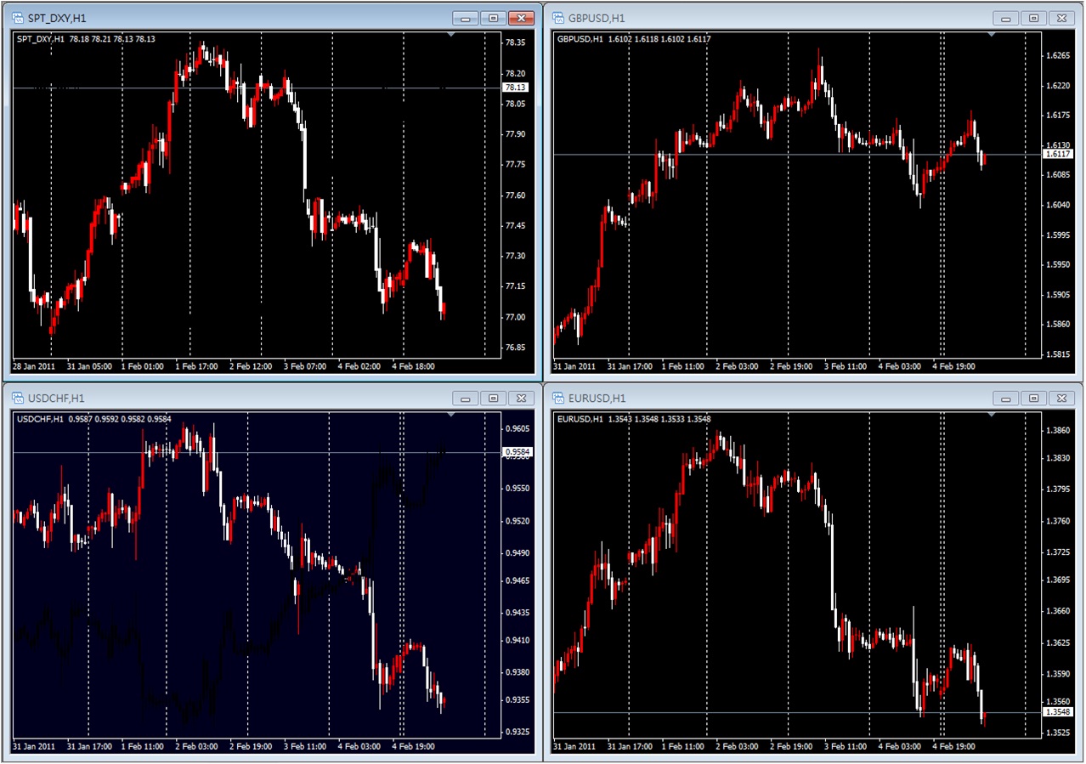Click the chart shift triangle in USDCHF chart
The width and height of the screenshot is (1086, 764).
point(451,416)
